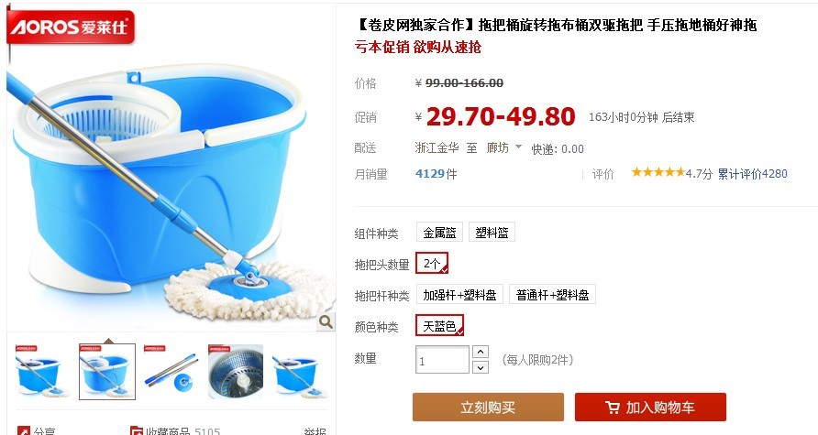Select the 天蓝色 color option
Viewport: 818px width, 435px height.
point(440,326)
